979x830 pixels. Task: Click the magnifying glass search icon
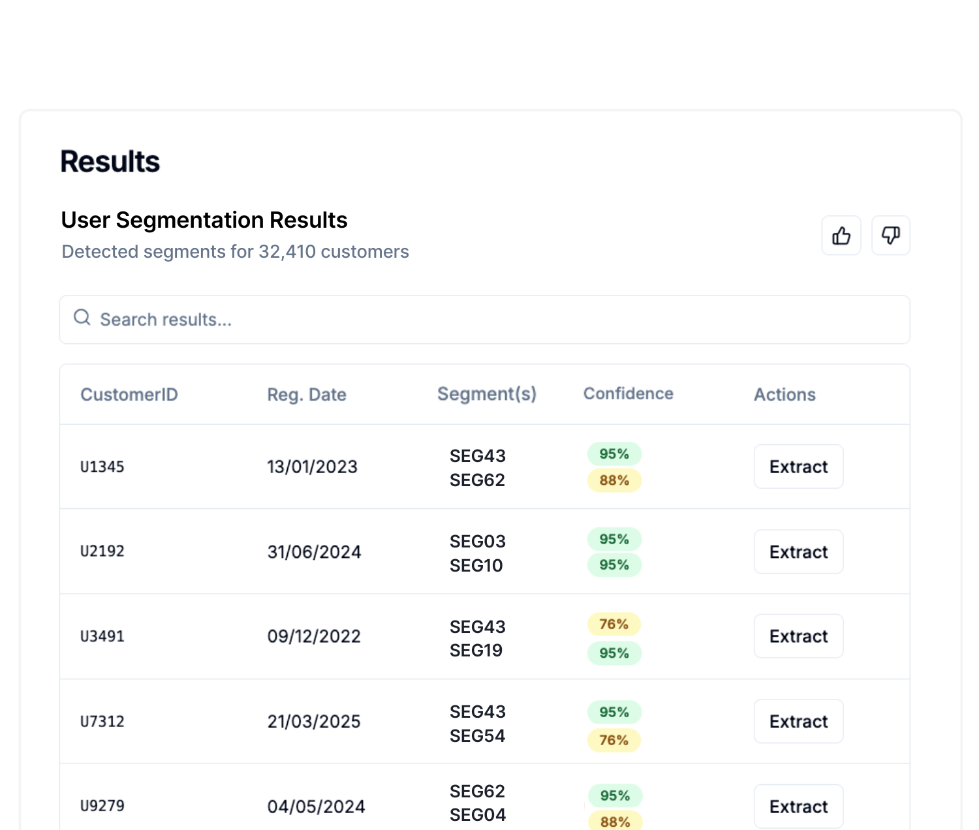[82, 318]
